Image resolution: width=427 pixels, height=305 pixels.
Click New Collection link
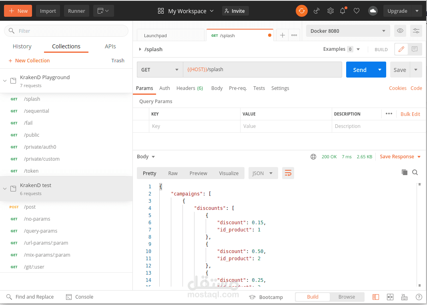29,60
